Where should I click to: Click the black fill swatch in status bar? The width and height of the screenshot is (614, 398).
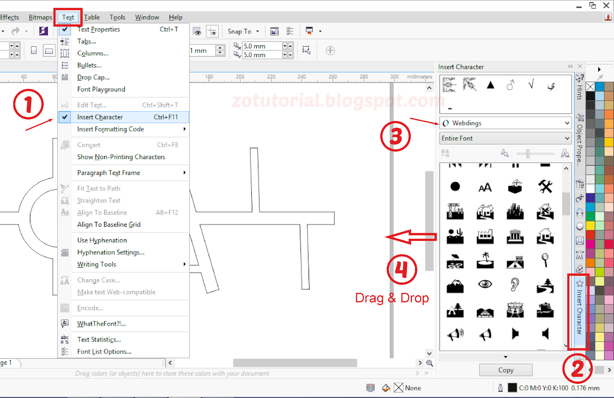(x=512, y=388)
